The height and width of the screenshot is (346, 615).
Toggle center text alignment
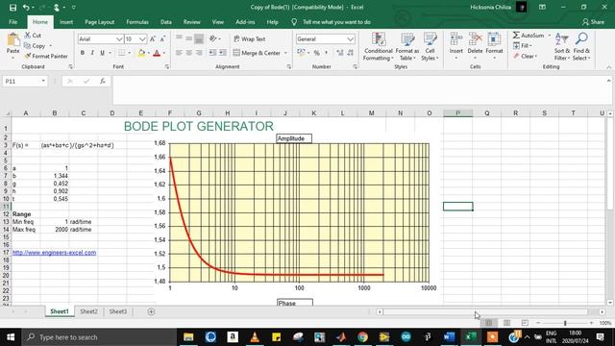(x=188, y=53)
